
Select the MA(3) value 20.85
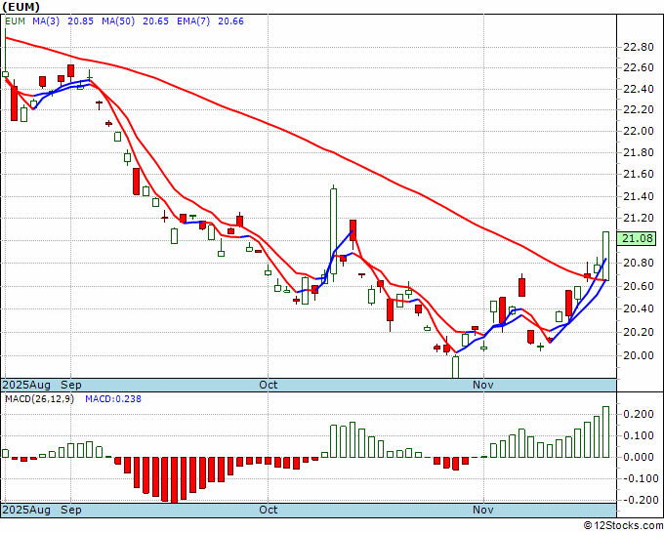[x=80, y=21]
